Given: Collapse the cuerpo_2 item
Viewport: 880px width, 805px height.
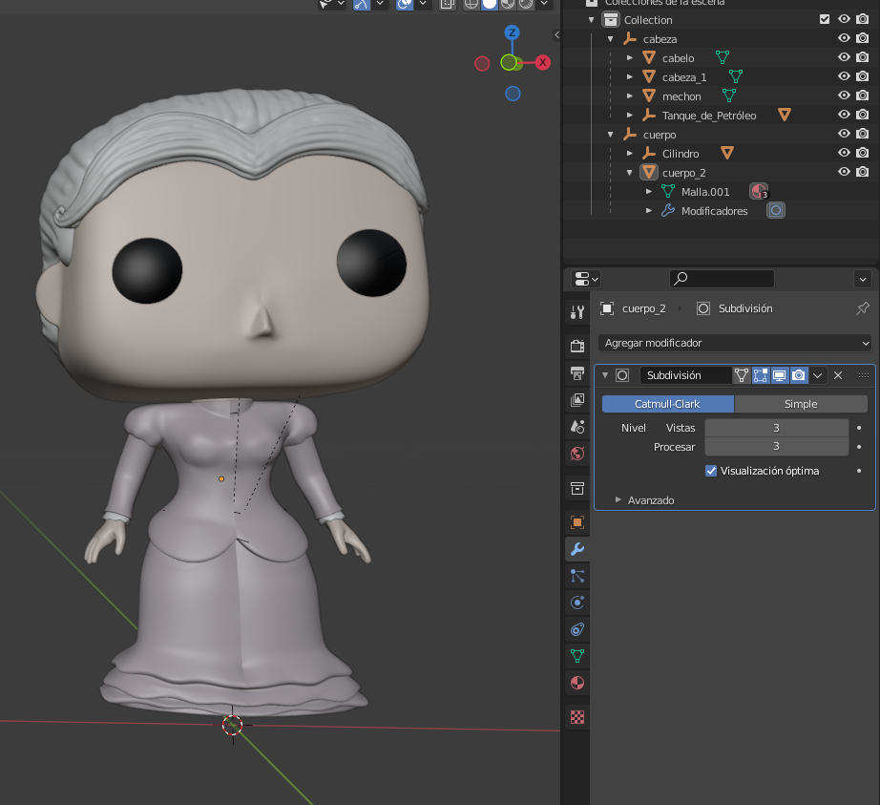Looking at the screenshot, I should pyautogui.click(x=629, y=172).
